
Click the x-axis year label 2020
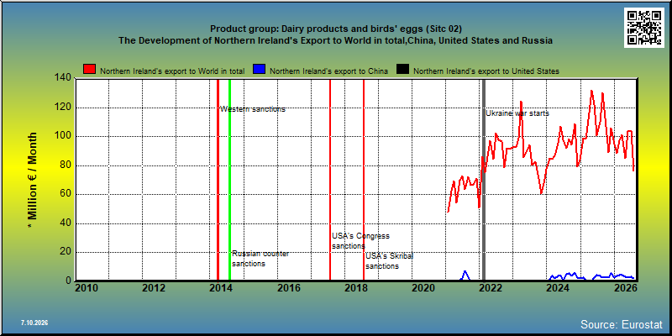tap(423, 287)
